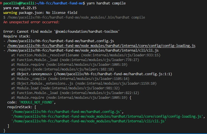
Task: Click the Function.Module._resolveFilename stack line
Action: 86,55
